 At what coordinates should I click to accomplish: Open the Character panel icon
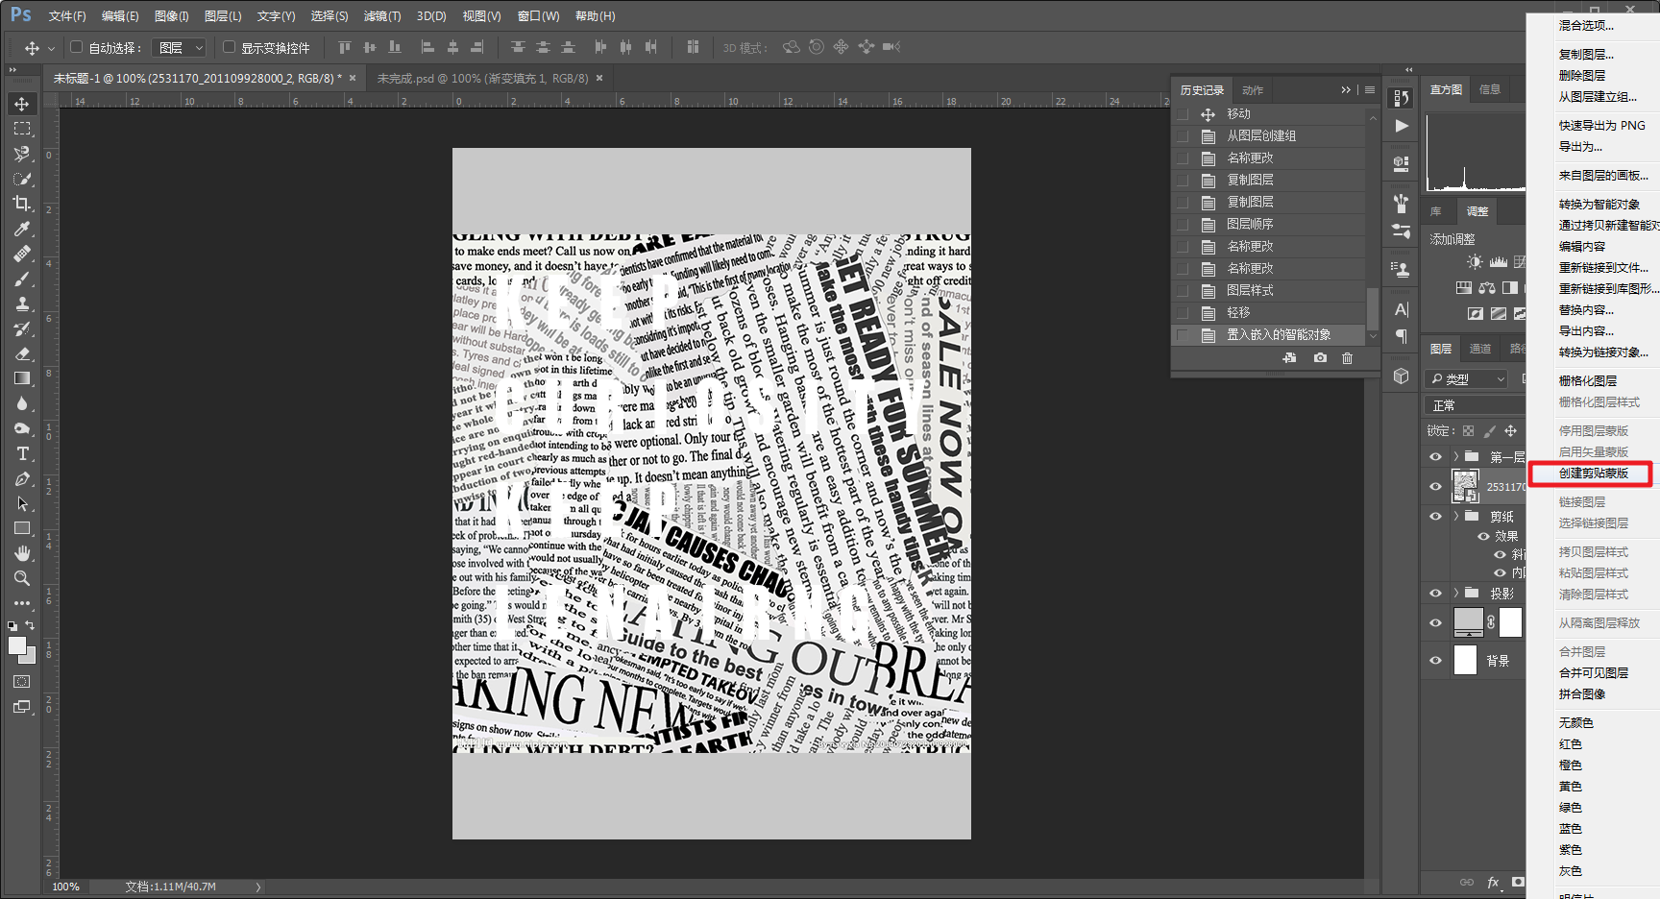tap(1402, 309)
